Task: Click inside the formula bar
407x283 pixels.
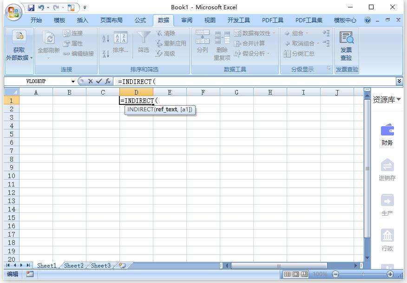Action: pos(256,82)
